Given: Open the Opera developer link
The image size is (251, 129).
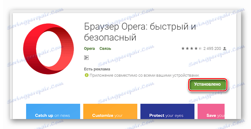Looking at the screenshot, I should [89, 49].
